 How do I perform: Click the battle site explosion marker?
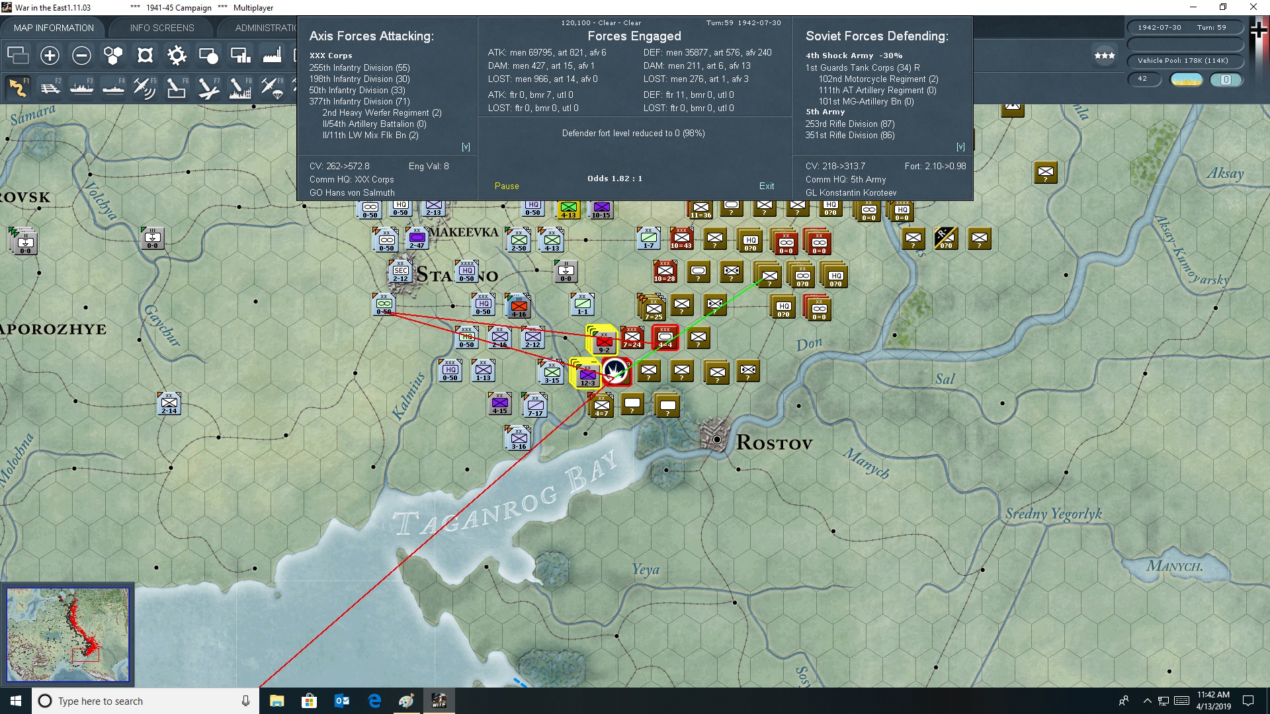[x=616, y=372]
